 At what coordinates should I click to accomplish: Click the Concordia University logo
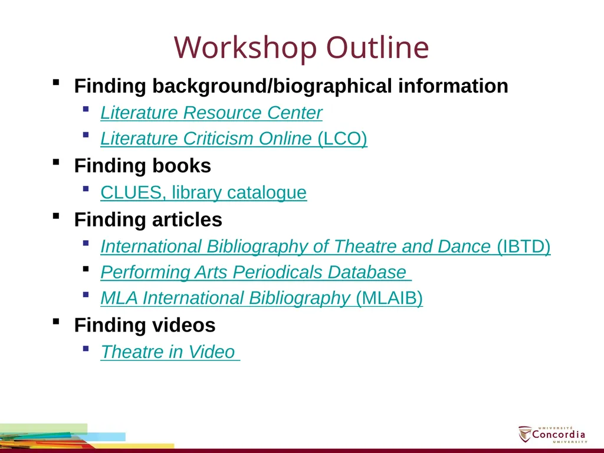[x=553, y=435]
